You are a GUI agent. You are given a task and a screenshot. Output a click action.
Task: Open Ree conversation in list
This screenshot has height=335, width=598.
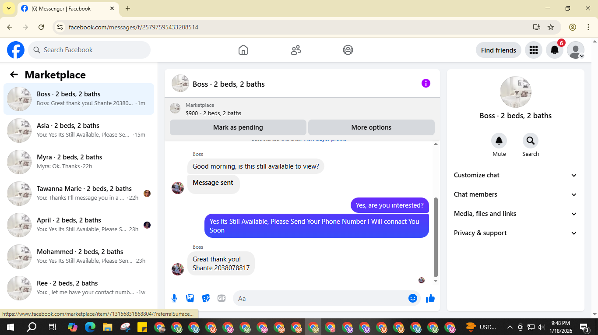(79, 288)
